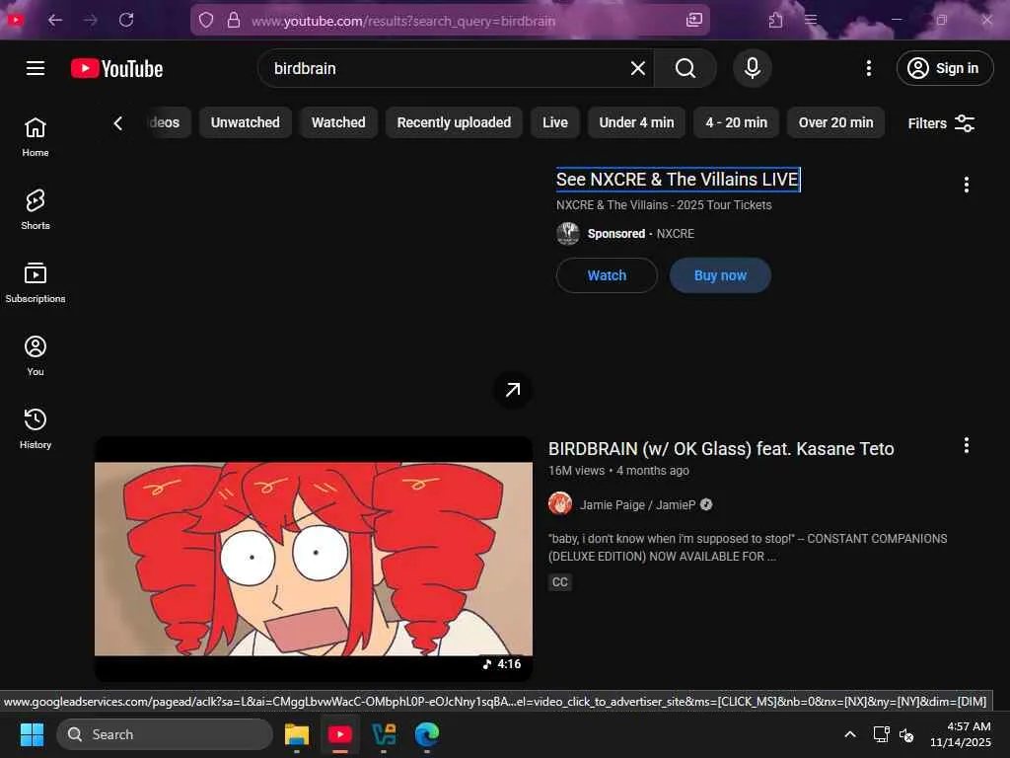Click the muted volume tray icon
1010x758 pixels.
906,734
